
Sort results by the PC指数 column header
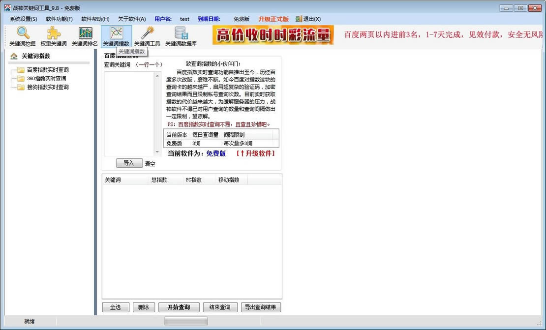pyautogui.click(x=199, y=180)
